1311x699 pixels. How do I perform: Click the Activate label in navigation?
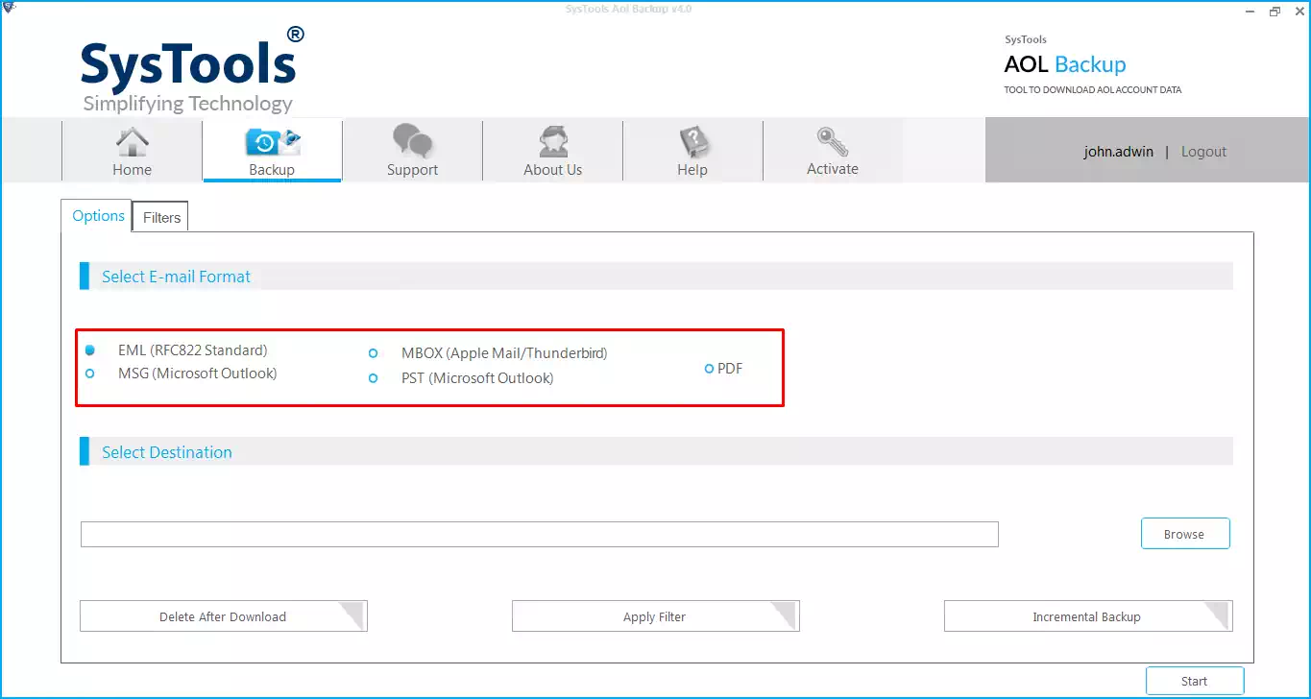[832, 169]
